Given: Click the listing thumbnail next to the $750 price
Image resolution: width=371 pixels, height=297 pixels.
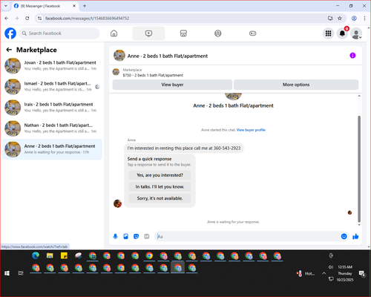Looking at the screenshot, I should point(116,72).
